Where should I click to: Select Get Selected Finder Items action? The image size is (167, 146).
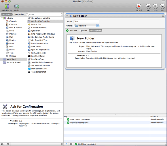tap(43, 37)
